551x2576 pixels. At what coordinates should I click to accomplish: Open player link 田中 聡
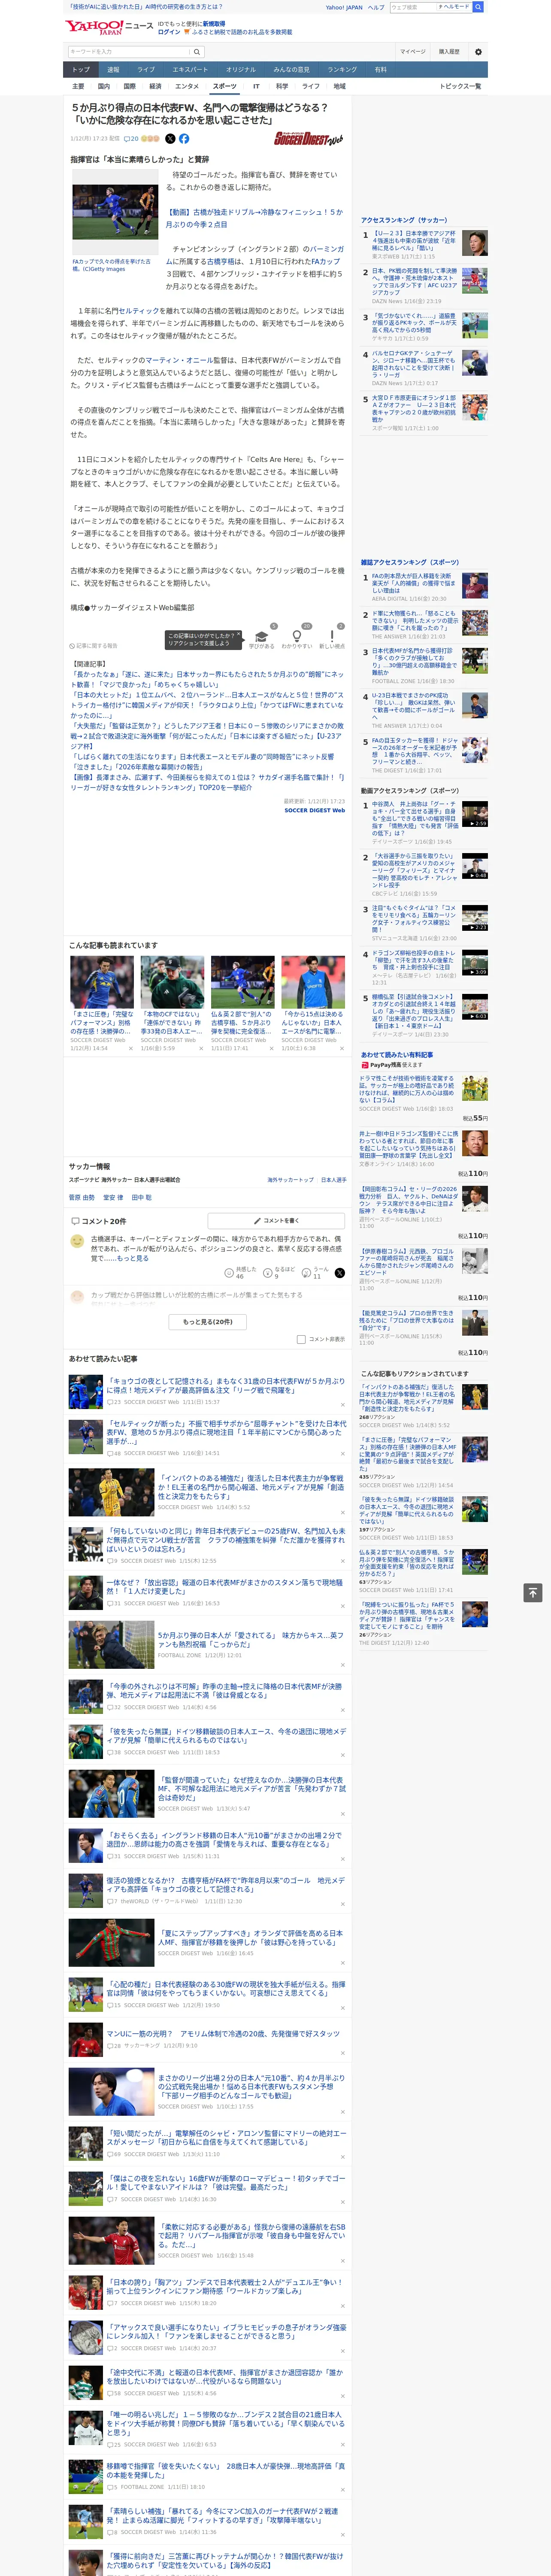click(x=142, y=1197)
